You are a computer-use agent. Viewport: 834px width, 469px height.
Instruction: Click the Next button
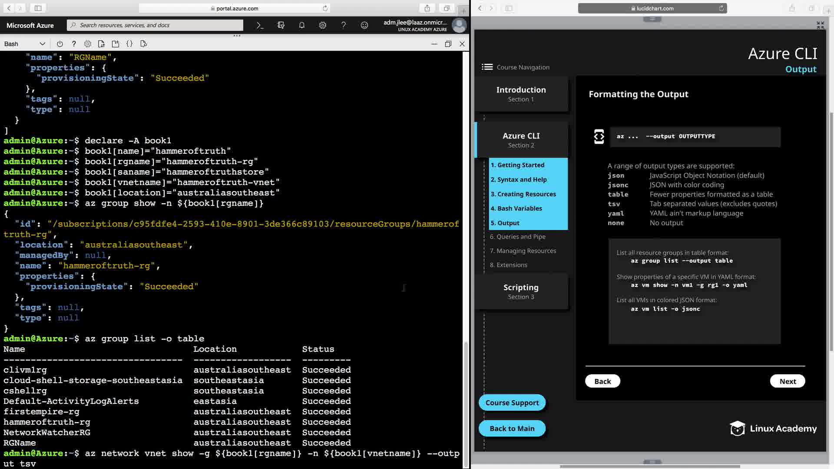click(x=787, y=381)
